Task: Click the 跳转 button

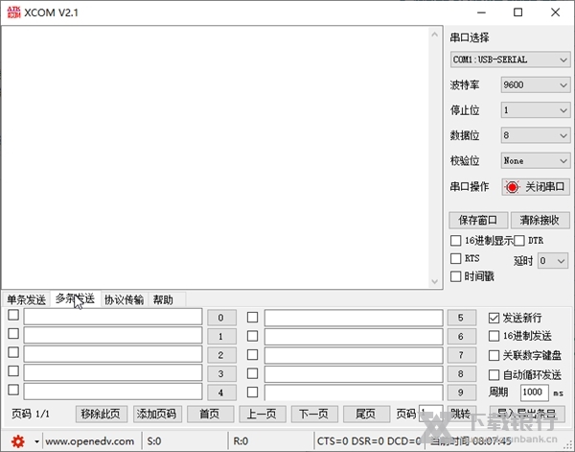Action: [461, 415]
